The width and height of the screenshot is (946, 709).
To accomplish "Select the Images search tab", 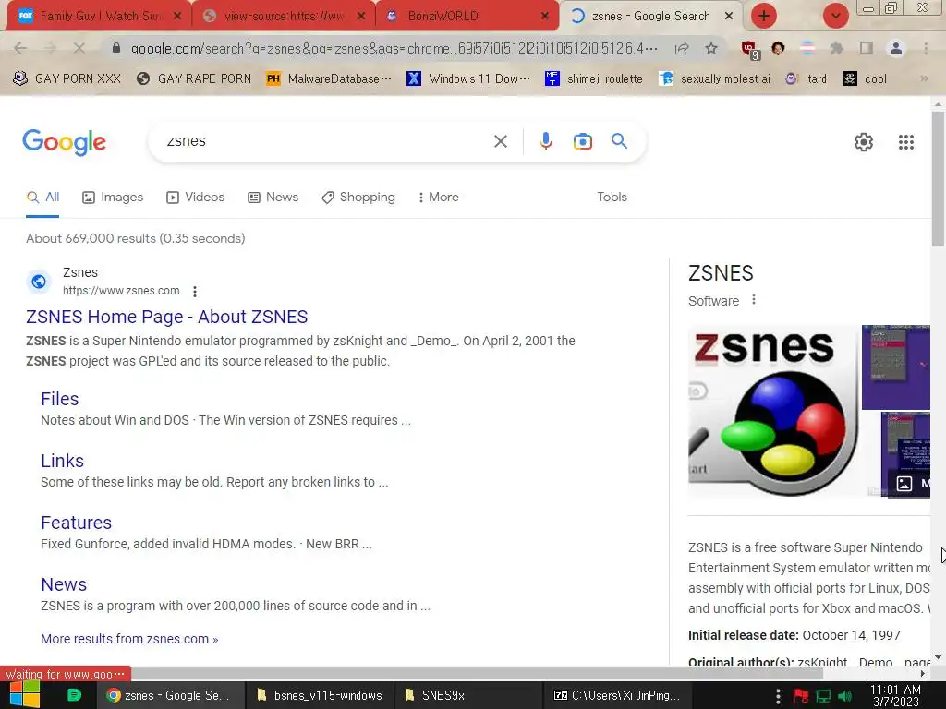I will point(113,198).
